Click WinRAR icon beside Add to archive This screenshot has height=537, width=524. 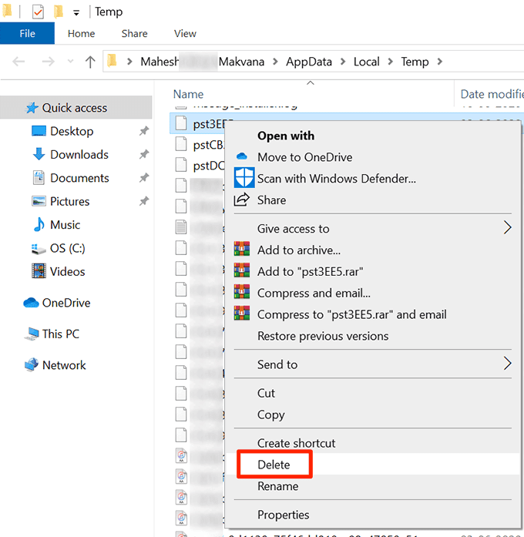point(242,250)
